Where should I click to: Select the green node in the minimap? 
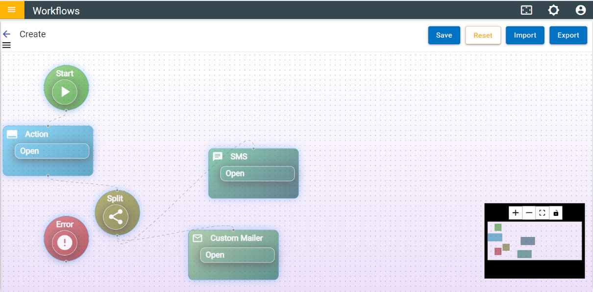pyautogui.click(x=498, y=227)
